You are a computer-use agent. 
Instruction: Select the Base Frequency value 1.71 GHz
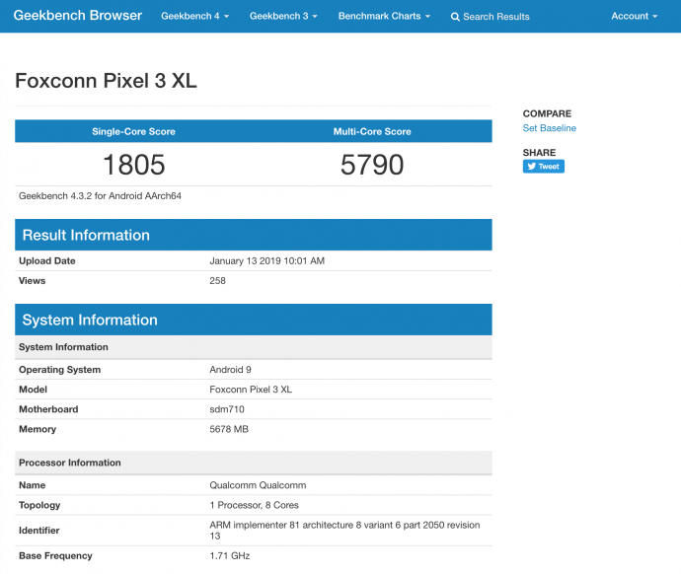(x=229, y=556)
